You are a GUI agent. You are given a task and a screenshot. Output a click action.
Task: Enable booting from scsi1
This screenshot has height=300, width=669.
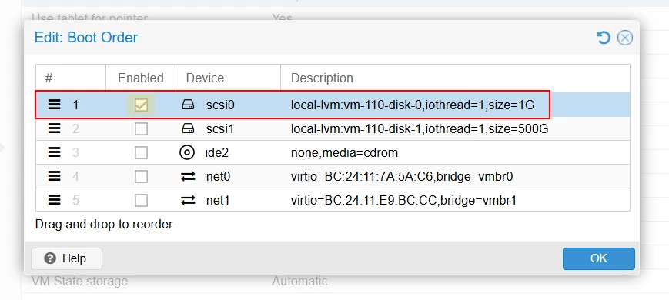click(141, 128)
